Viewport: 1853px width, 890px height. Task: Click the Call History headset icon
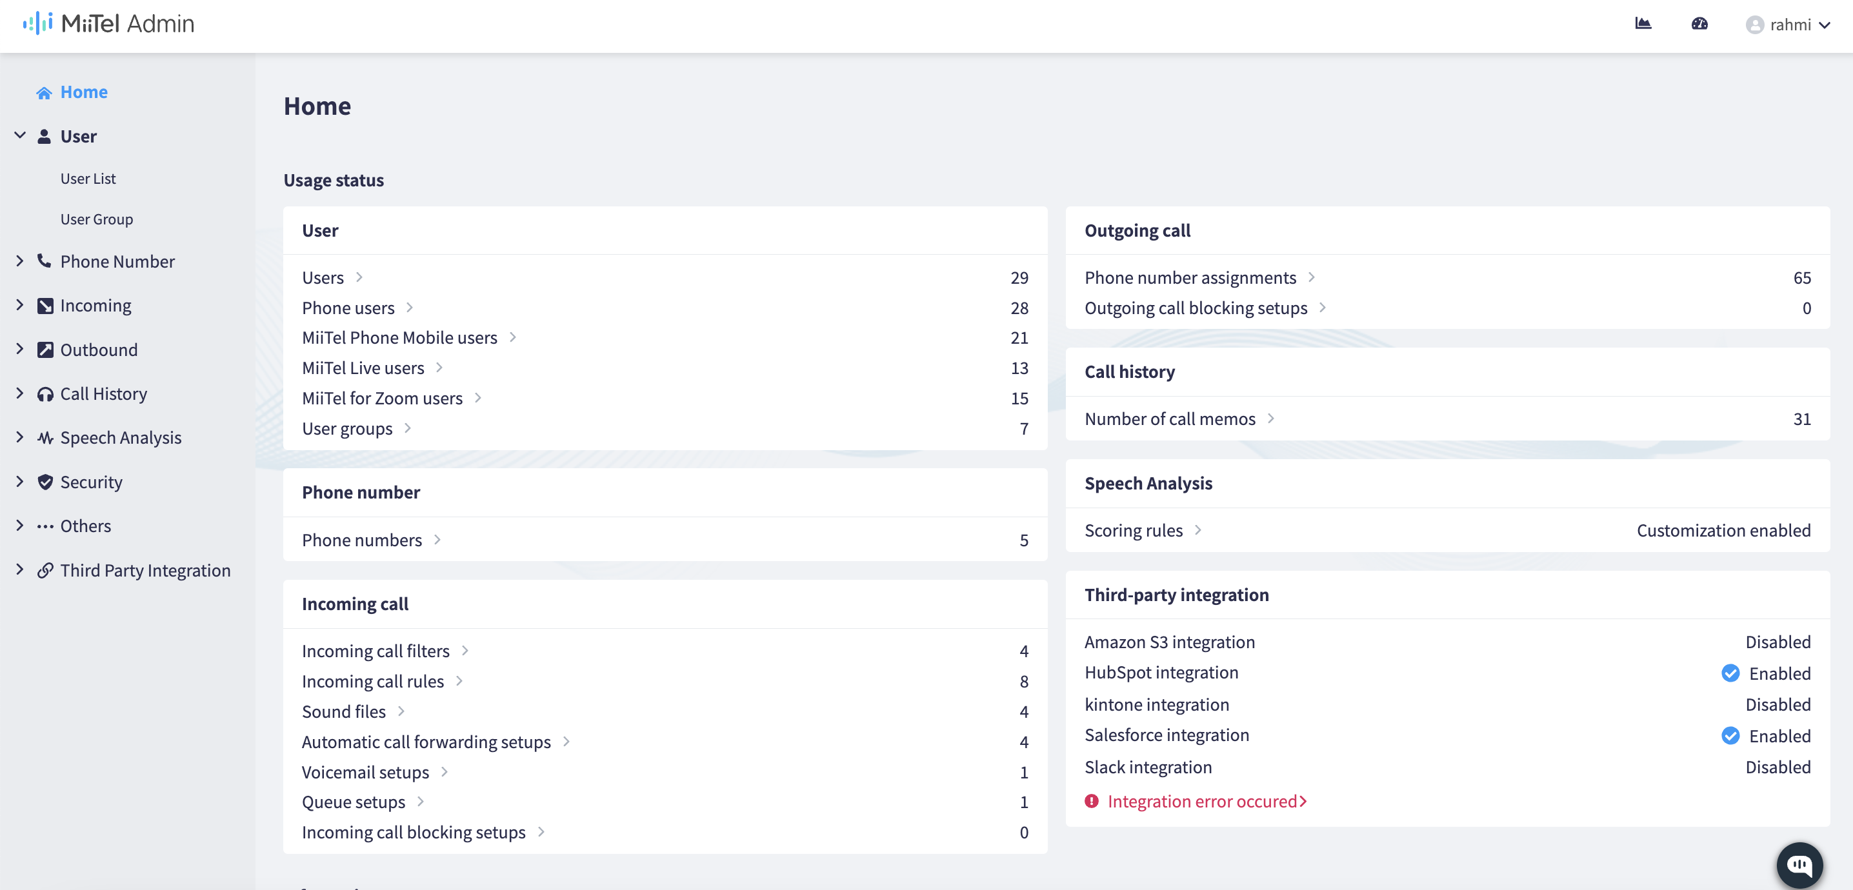pyautogui.click(x=45, y=394)
